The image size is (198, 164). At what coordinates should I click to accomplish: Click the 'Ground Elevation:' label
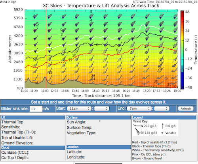[17, 143]
